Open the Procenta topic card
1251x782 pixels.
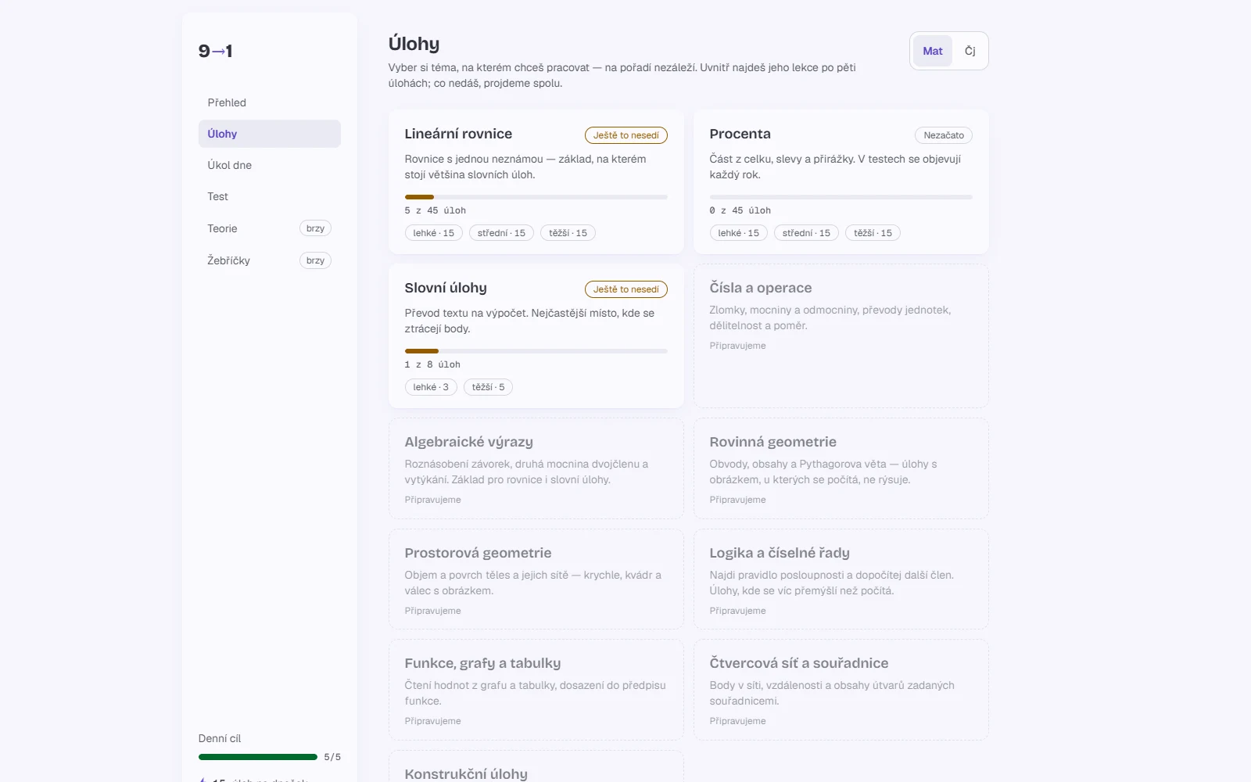pyautogui.click(x=841, y=182)
